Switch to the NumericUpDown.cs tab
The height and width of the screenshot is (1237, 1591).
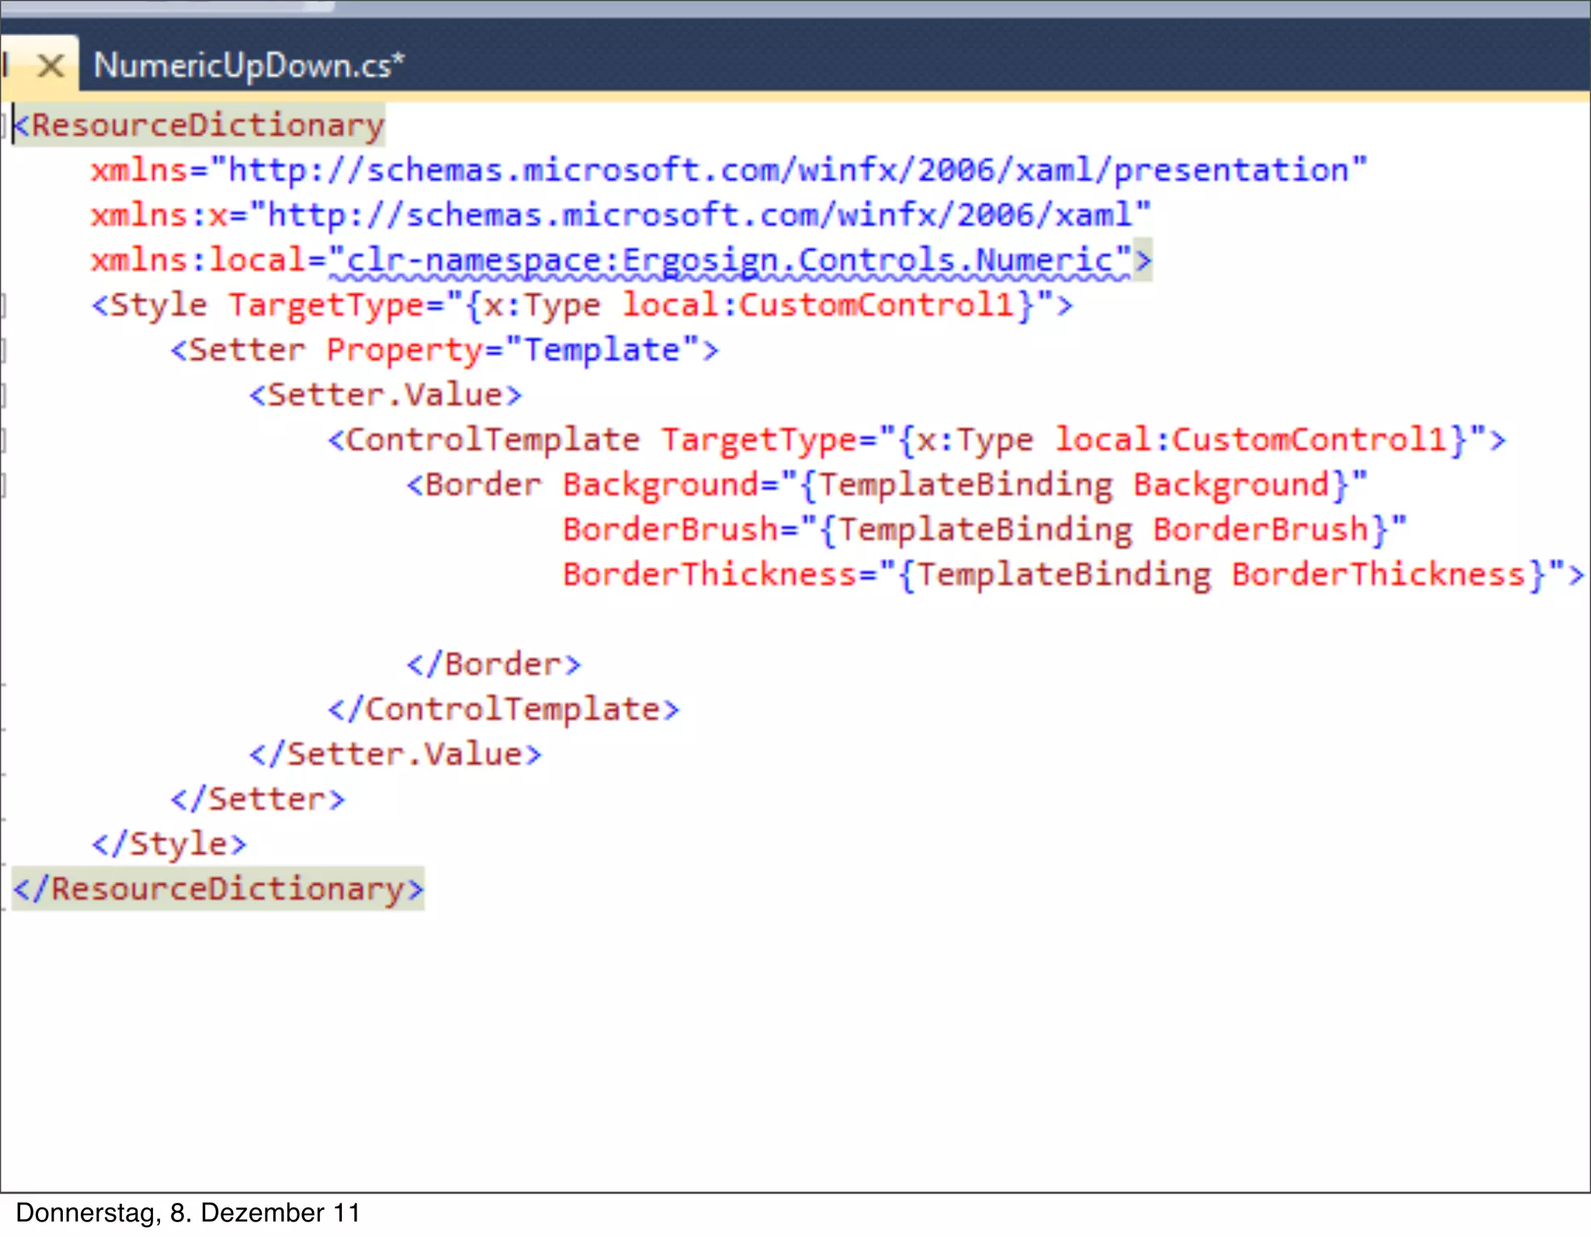[x=248, y=66]
